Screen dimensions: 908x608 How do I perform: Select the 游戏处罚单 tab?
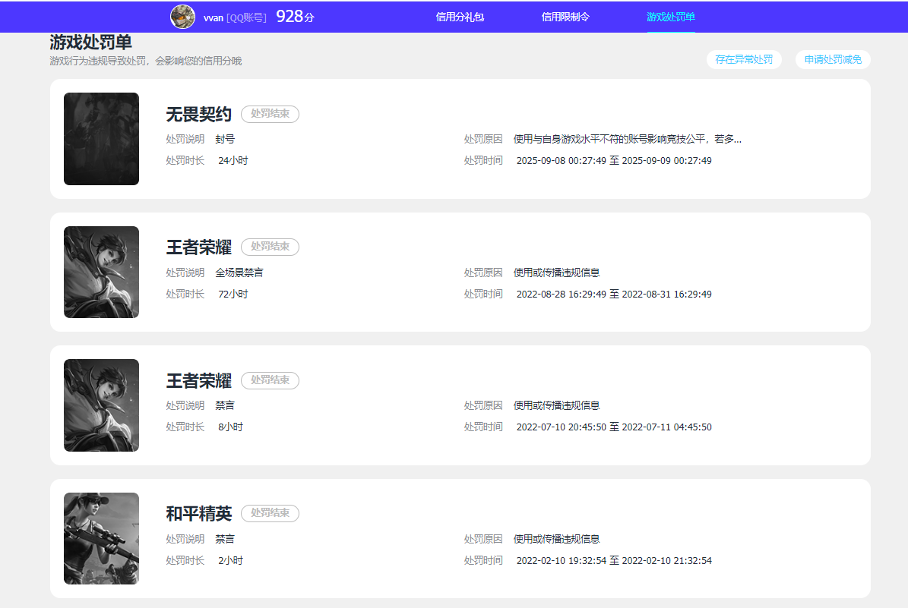point(669,17)
